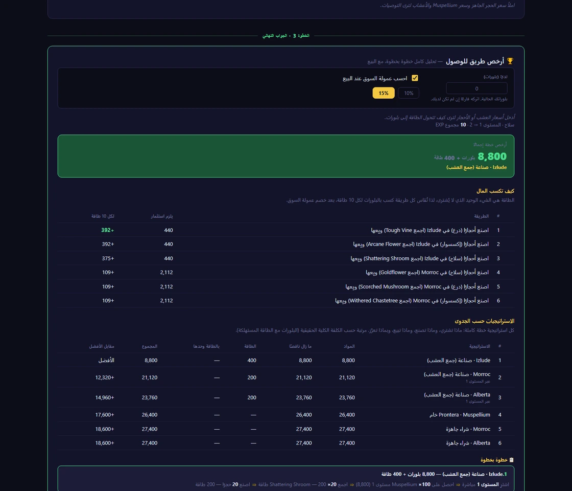Select the Scorched Mushroom crafting method row

coord(286,286)
